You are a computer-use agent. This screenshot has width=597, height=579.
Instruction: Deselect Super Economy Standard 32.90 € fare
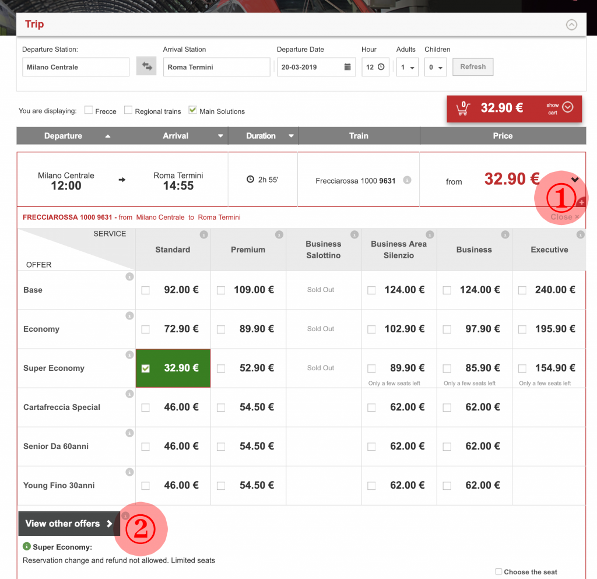(x=145, y=369)
